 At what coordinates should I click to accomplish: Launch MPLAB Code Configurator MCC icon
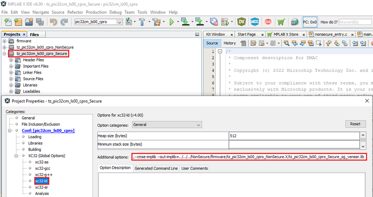point(255,22)
